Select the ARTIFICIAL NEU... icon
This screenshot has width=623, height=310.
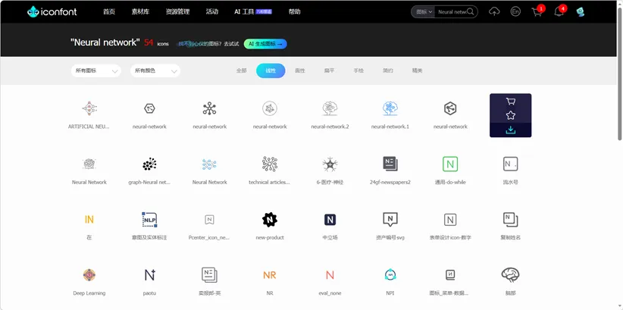pos(89,108)
